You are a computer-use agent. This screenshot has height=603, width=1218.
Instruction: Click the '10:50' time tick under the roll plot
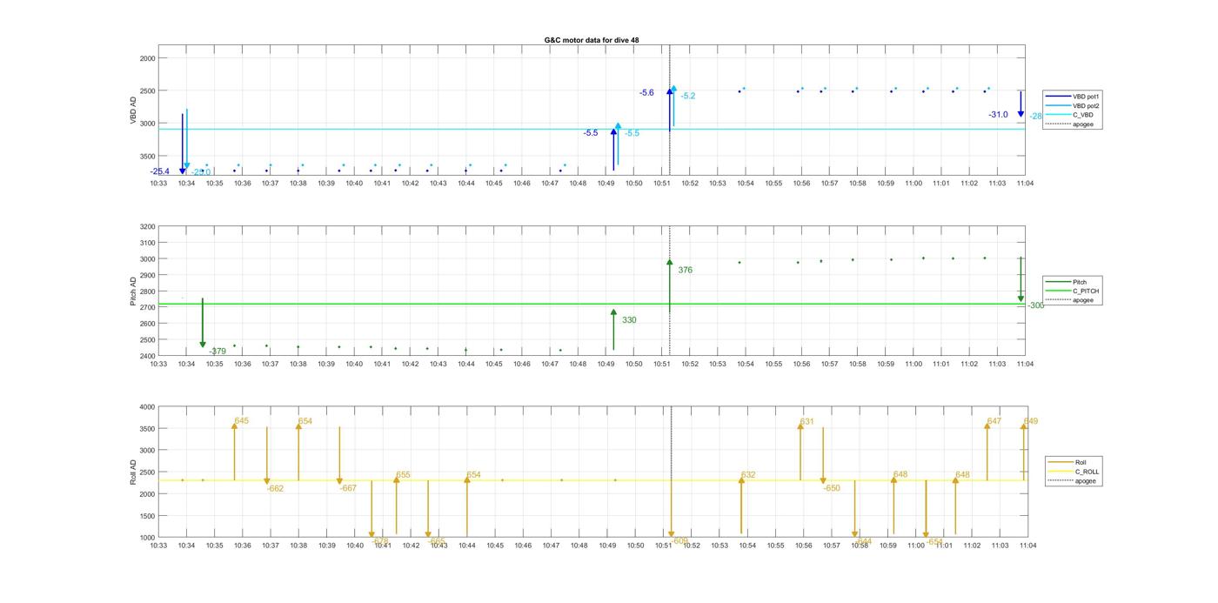pyautogui.click(x=635, y=546)
